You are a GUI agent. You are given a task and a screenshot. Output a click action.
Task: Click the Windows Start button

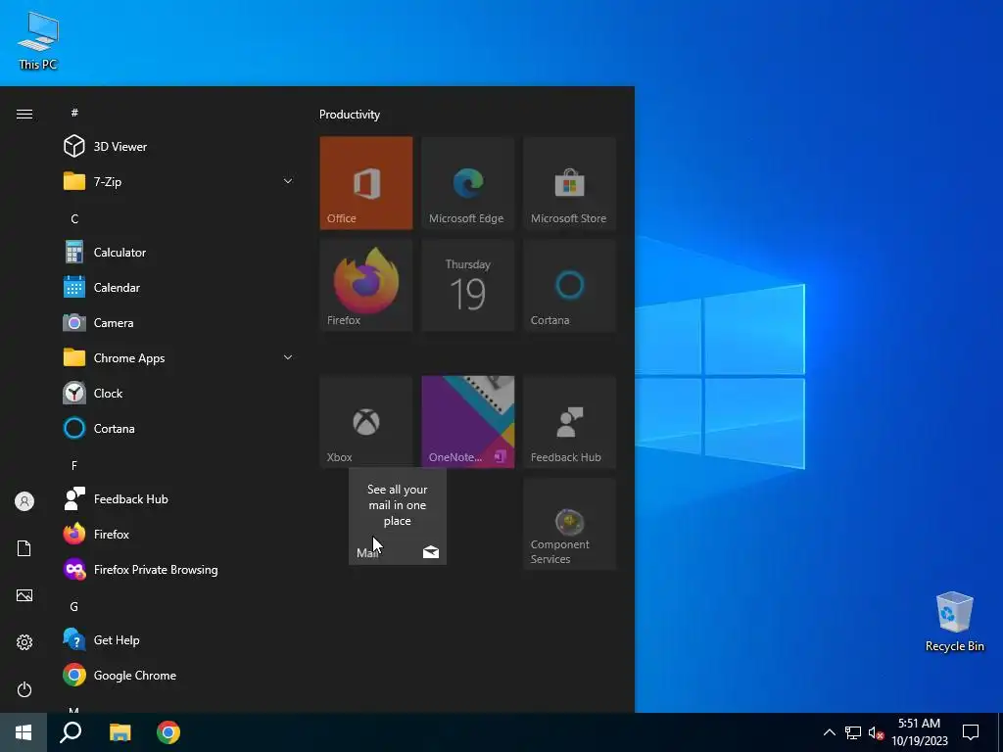(x=24, y=732)
